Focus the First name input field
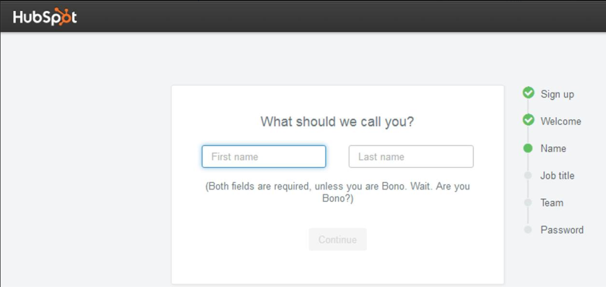The width and height of the screenshot is (606, 287). tap(264, 156)
